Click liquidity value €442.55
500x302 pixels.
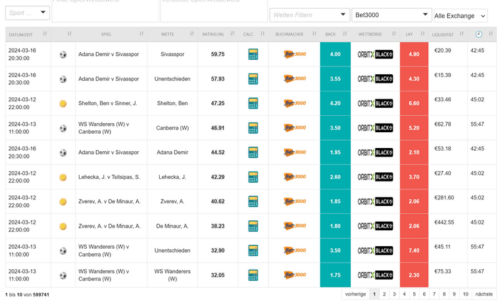click(444, 222)
